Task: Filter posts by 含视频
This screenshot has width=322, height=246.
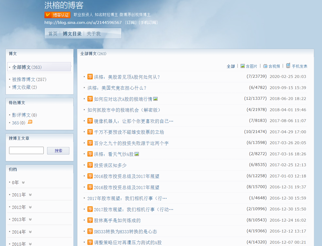Action: click(274, 66)
